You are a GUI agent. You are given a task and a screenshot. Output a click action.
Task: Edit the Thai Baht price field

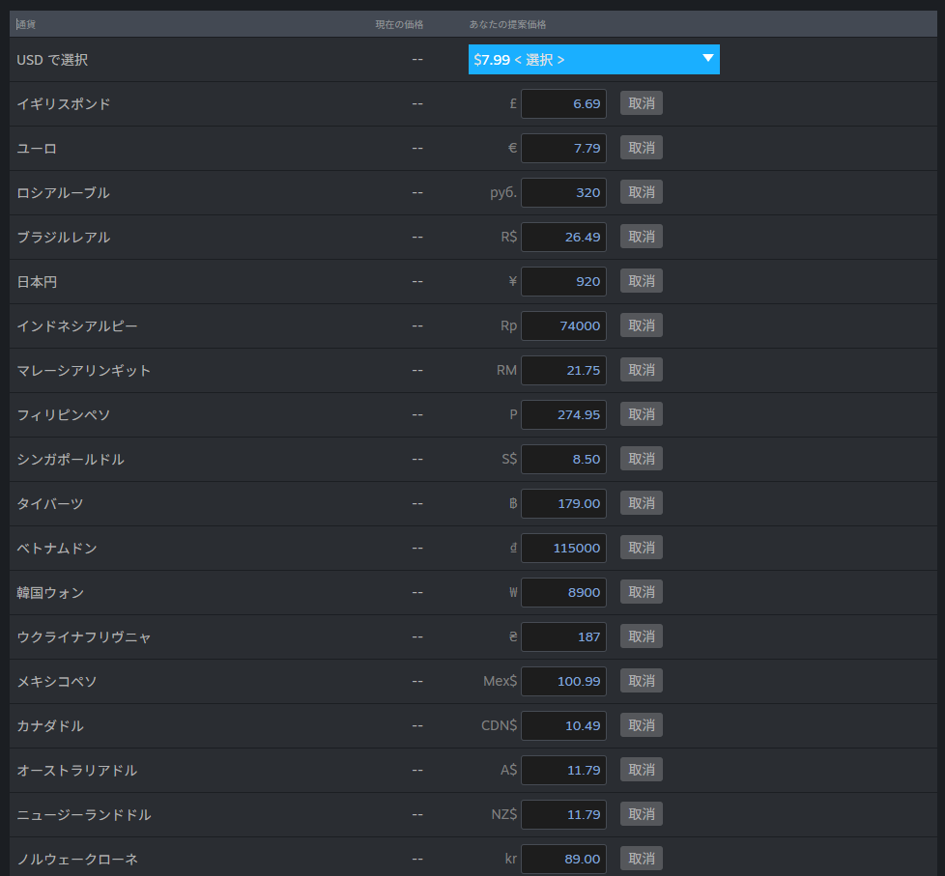click(x=563, y=504)
